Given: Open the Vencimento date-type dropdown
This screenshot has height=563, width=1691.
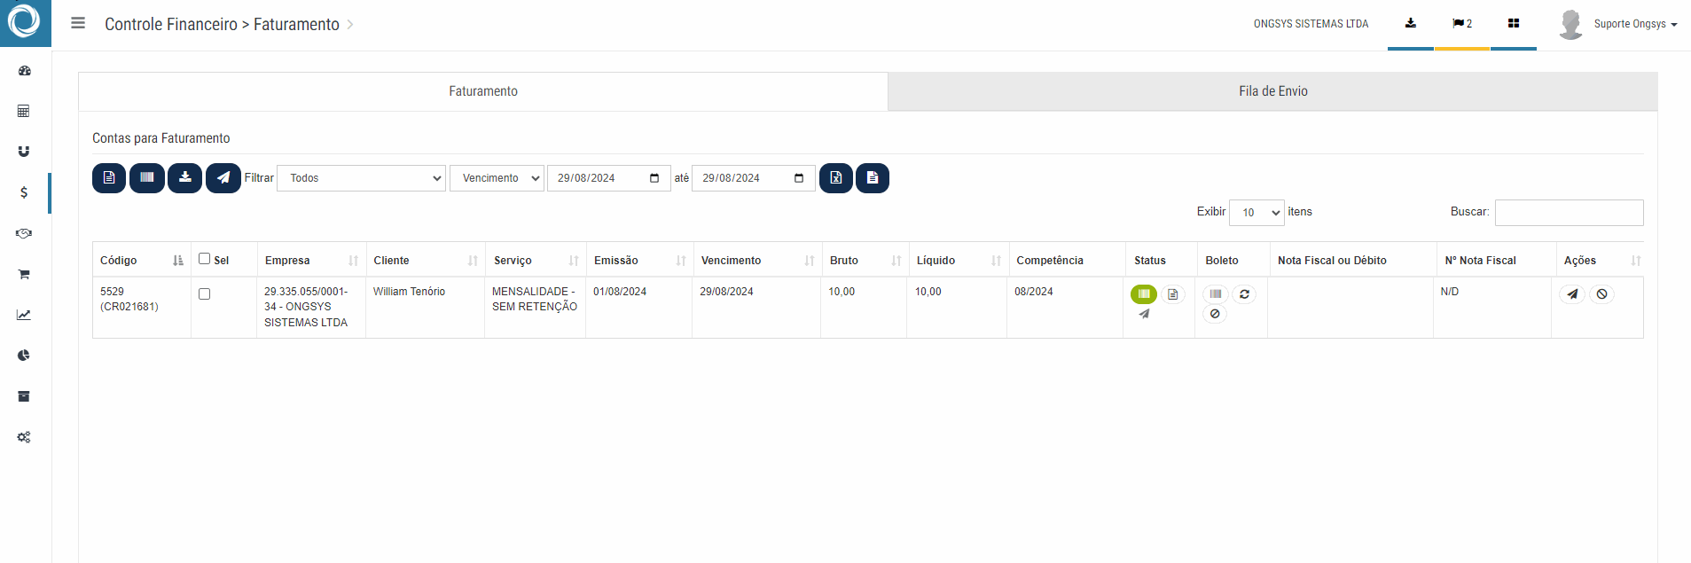Looking at the screenshot, I should [497, 178].
